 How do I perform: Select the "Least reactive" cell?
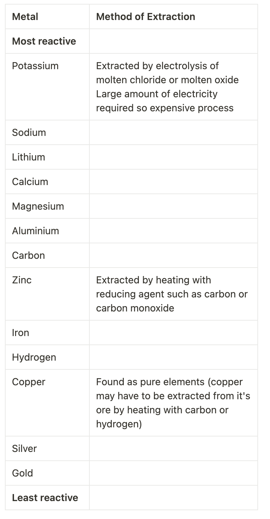pos(45,498)
